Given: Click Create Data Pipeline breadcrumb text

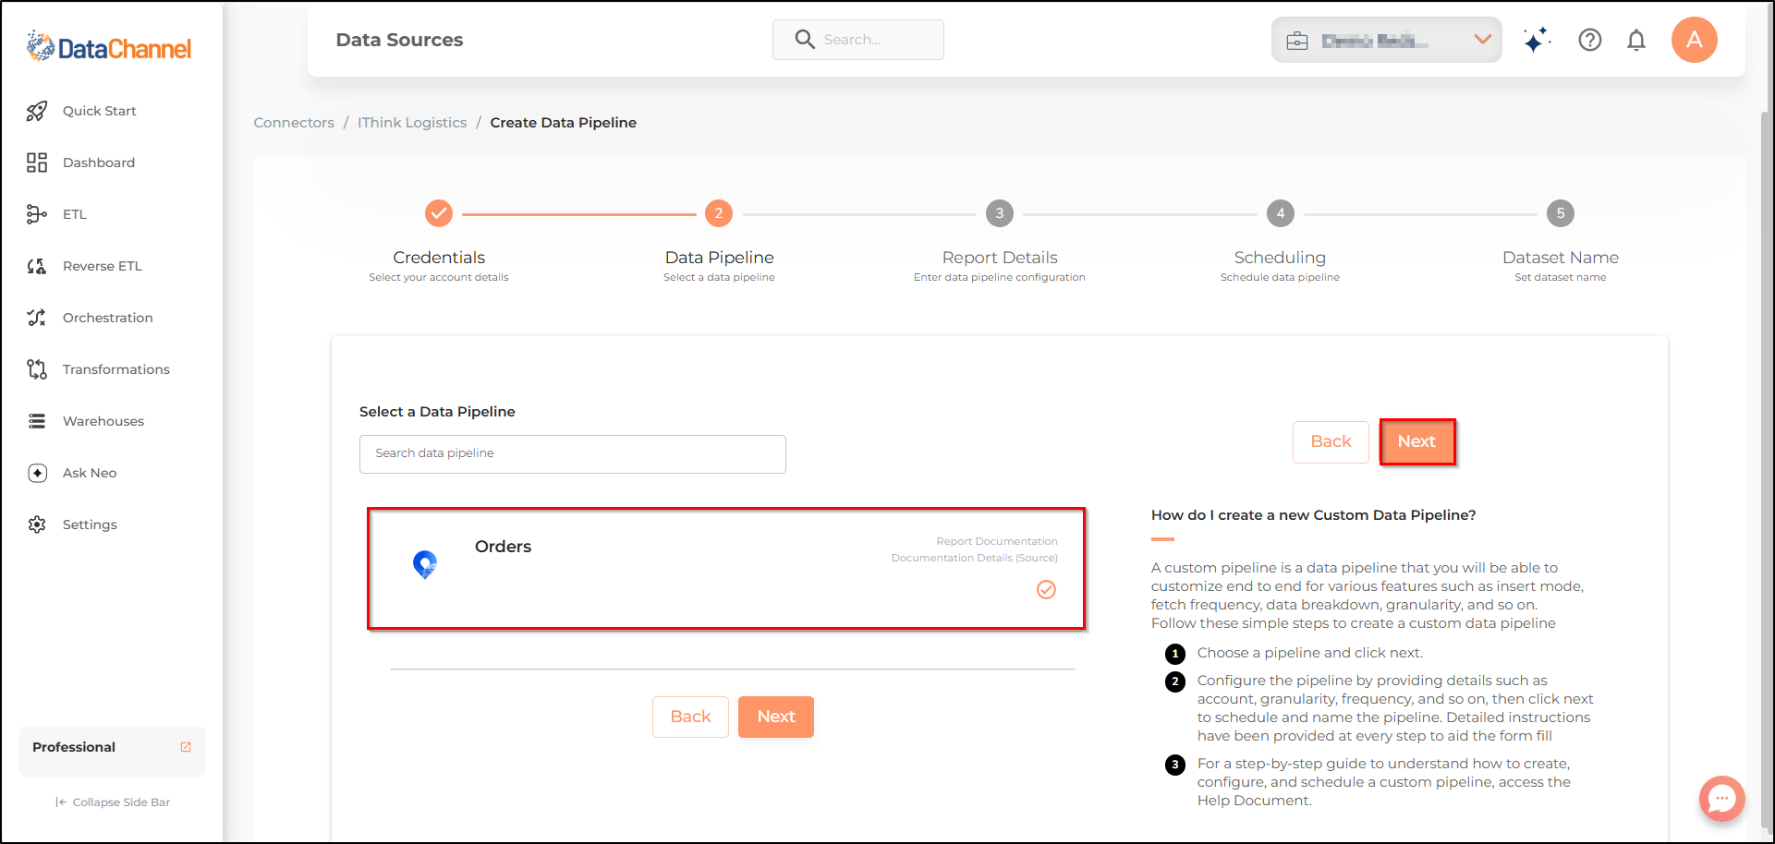Looking at the screenshot, I should pos(564,123).
